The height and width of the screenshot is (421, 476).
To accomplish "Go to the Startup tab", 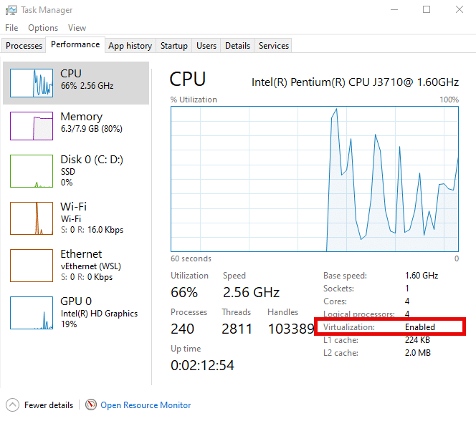I will (174, 46).
